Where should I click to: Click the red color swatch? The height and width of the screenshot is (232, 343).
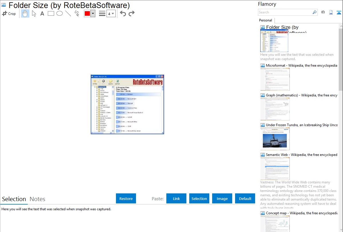click(x=87, y=13)
